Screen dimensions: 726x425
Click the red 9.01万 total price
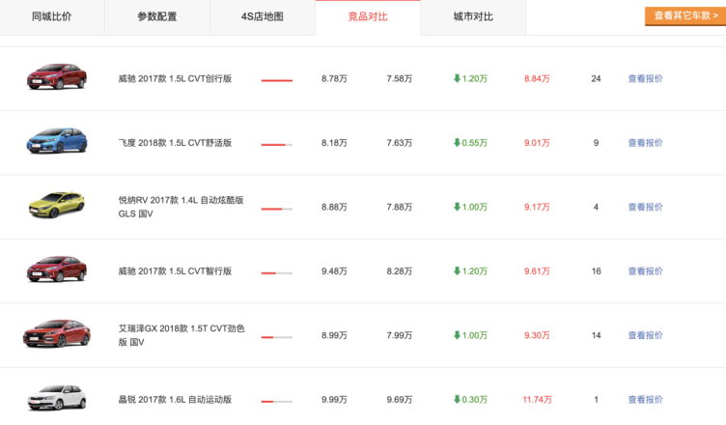[x=537, y=143]
